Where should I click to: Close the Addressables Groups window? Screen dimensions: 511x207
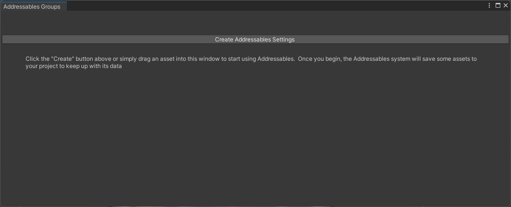(x=506, y=6)
